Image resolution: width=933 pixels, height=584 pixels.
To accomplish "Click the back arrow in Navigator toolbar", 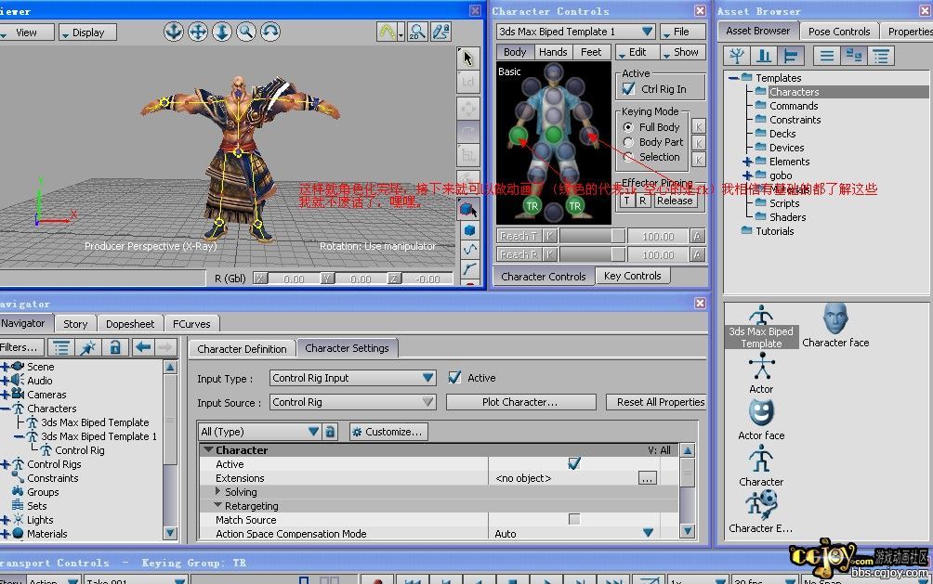I will pyautogui.click(x=143, y=347).
